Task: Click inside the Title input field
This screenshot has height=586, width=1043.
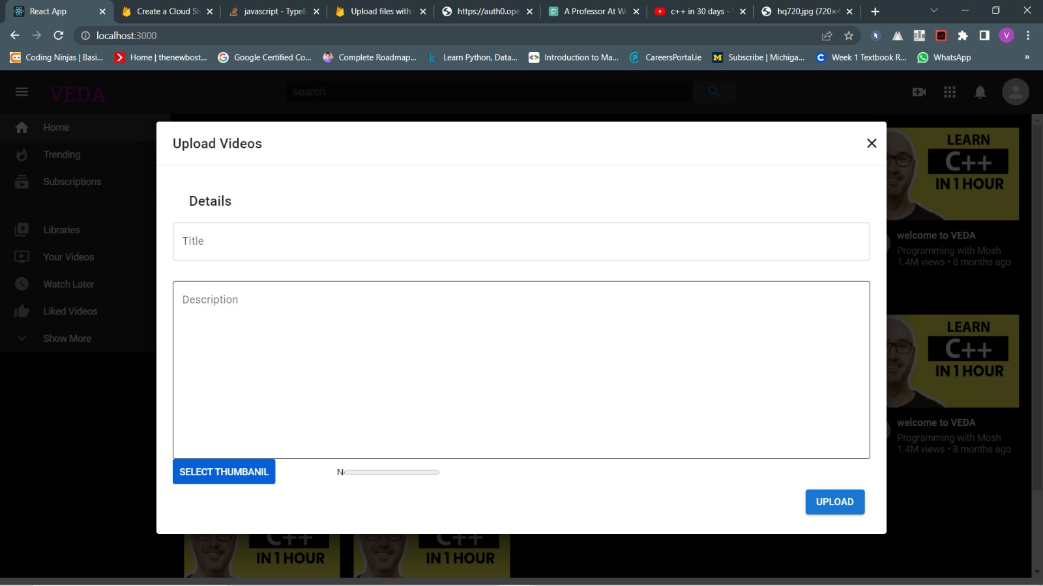Action: (521, 241)
